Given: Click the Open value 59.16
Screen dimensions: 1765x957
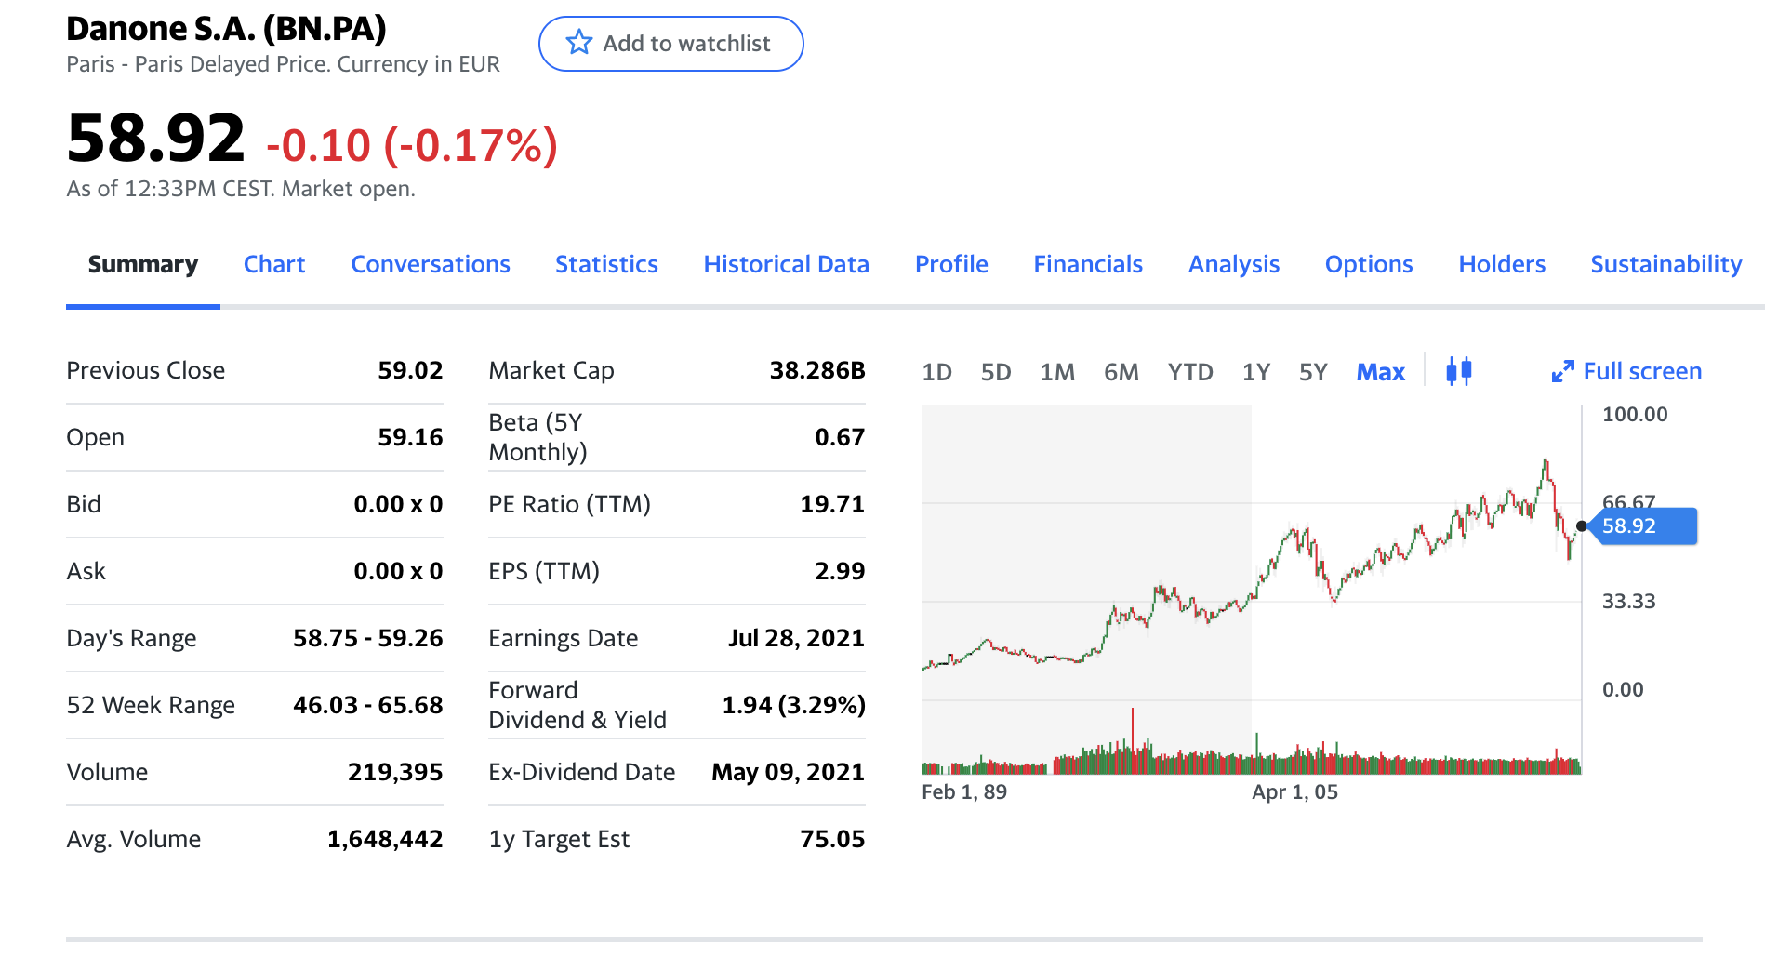Looking at the screenshot, I should coord(410,437).
